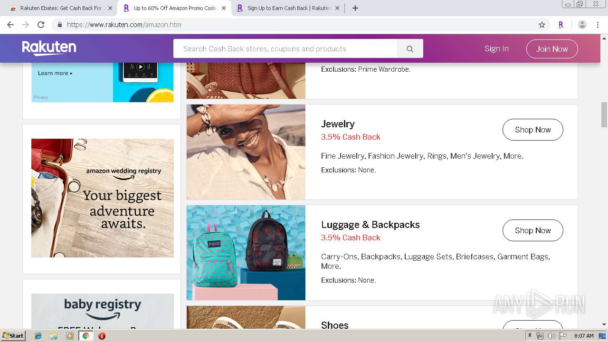Close the Amazon Promo Codes tab
The width and height of the screenshot is (608, 342).
(224, 8)
